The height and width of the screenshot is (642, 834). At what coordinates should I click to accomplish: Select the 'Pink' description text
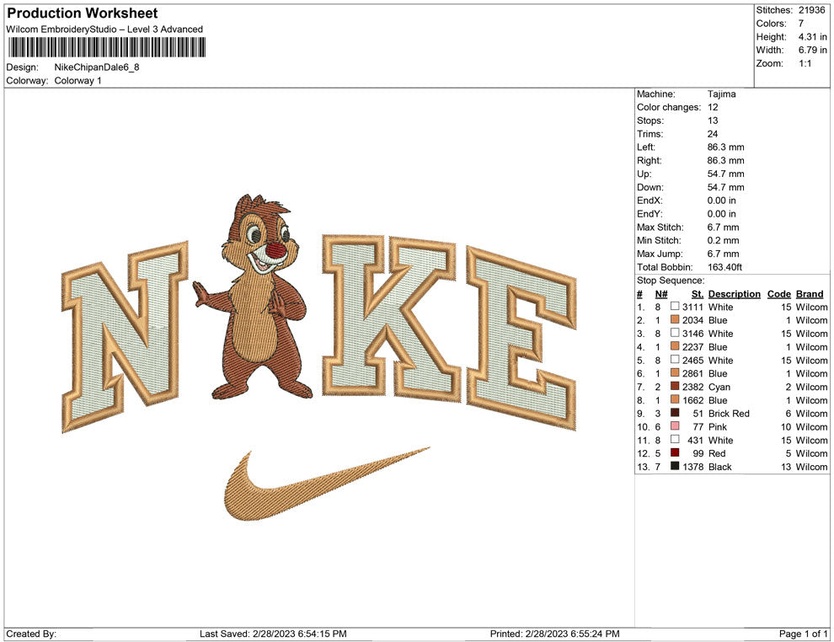click(x=718, y=426)
